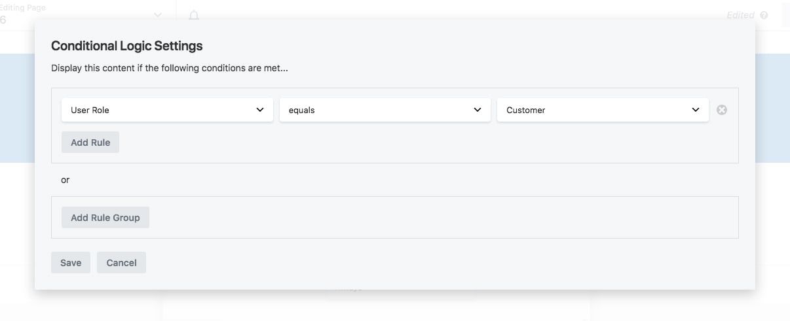Click the arrow on the equals select
This screenshot has width=790, height=321.
click(478, 110)
